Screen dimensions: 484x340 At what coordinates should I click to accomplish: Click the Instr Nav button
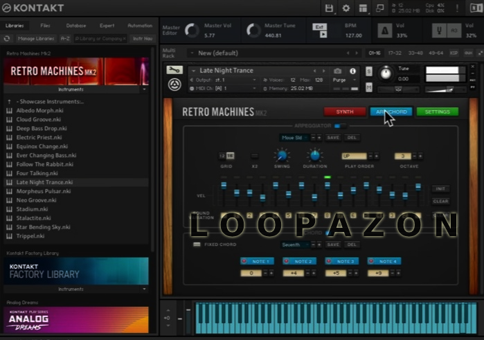pos(143,39)
